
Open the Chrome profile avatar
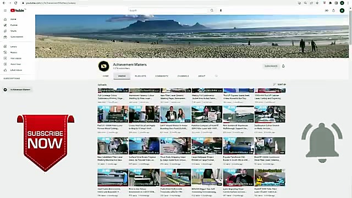click(x=342, y=3)
